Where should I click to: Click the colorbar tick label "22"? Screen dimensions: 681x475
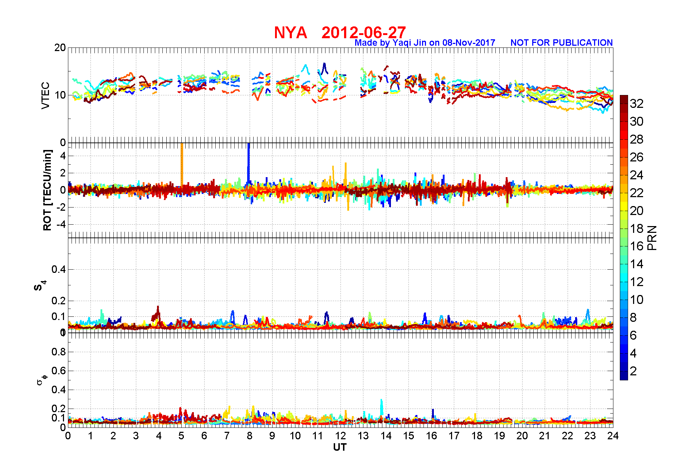(637, 193)
